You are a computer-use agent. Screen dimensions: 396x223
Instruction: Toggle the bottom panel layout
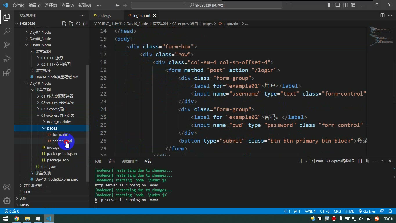click(x=338, y=5)
